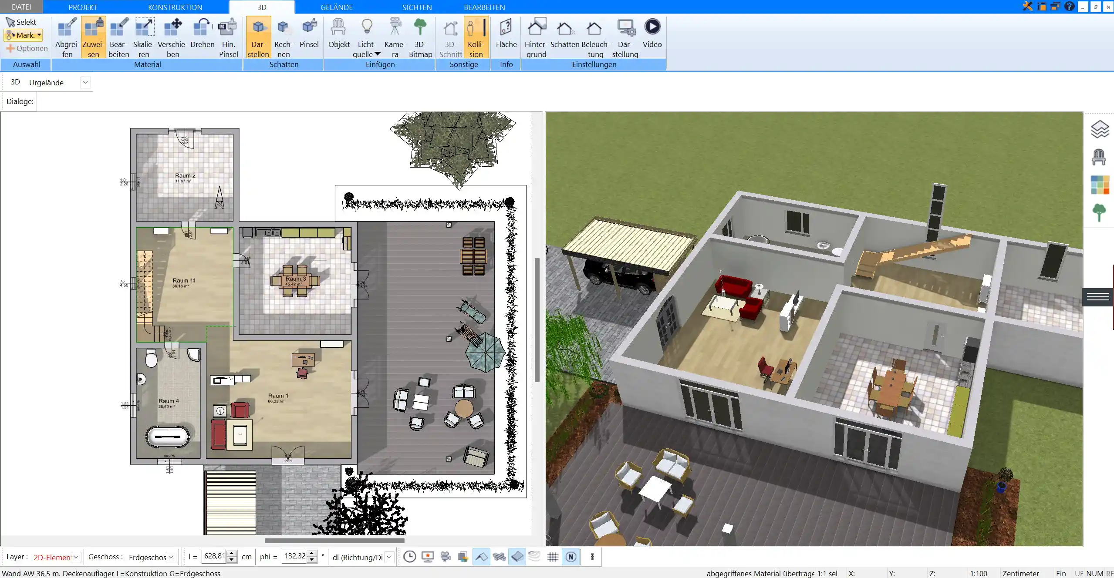Open the wrench tools settings icon
This screenshot has width=1114, height=578.
1028,7
